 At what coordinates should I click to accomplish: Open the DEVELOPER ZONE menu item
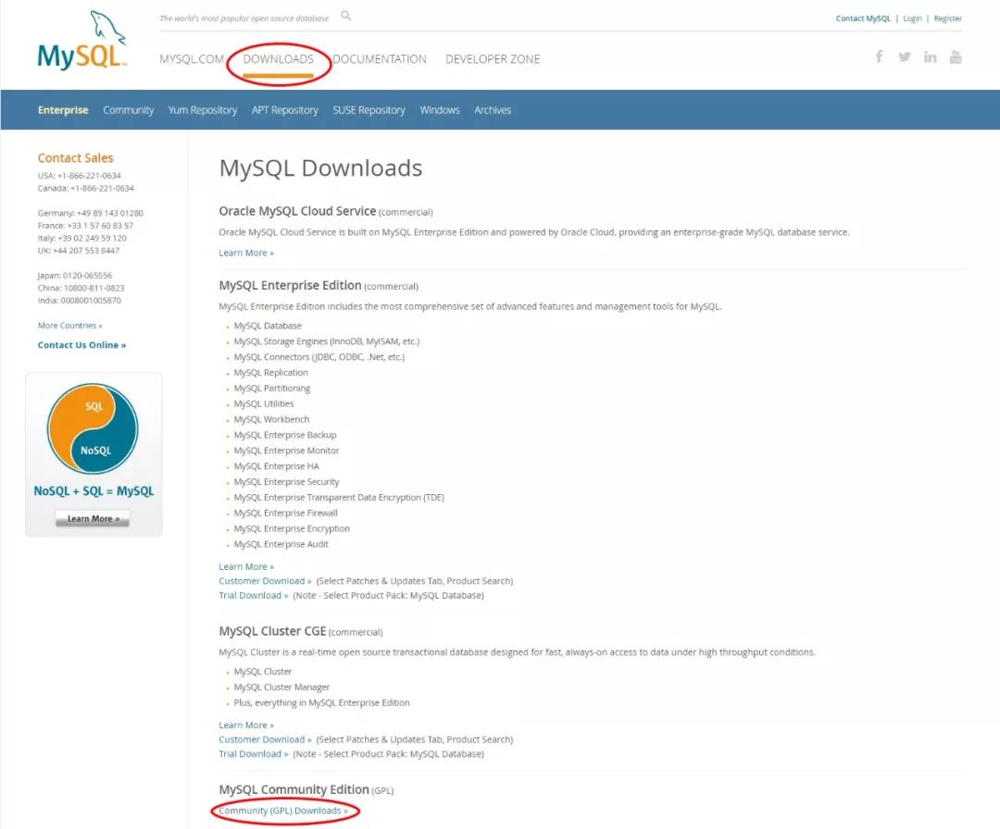tap(493, 58)
